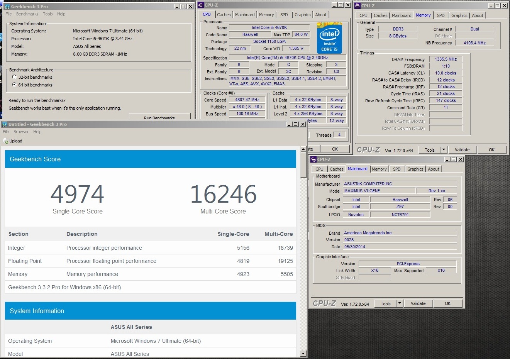Screen dimensions: 510x359
Task: Open Benchmarks menu in Geekbench
Action: point(27,14)
